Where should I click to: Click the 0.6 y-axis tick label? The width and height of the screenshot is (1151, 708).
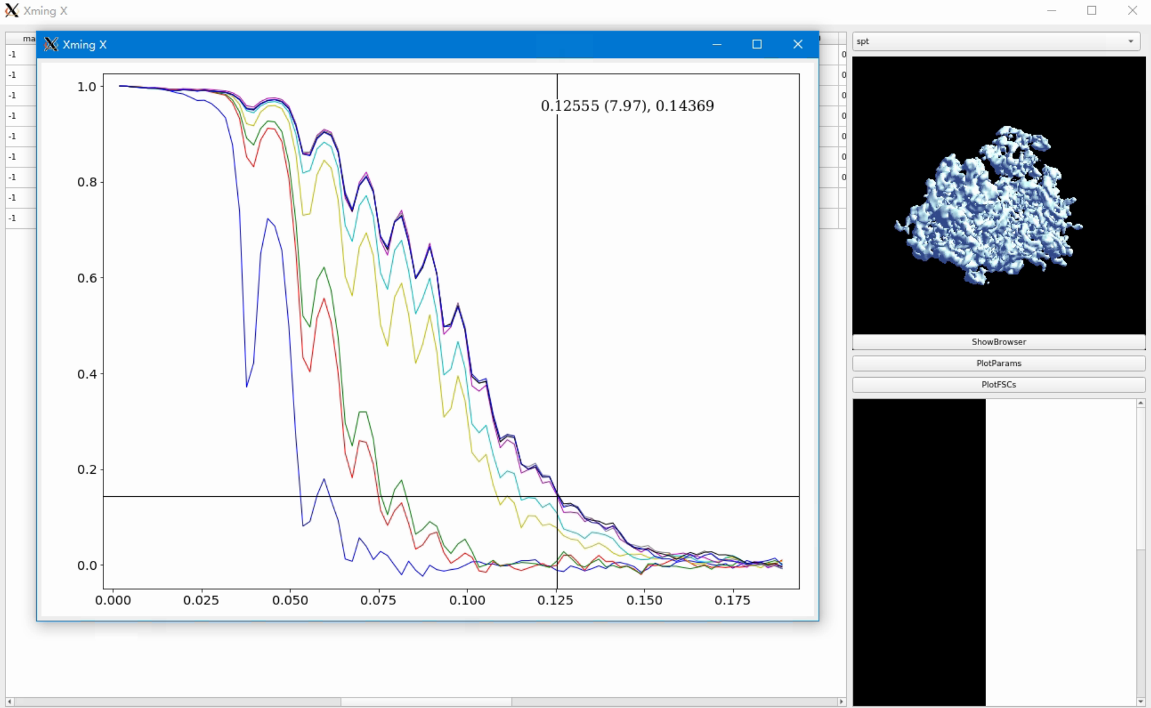coord(87,278)
